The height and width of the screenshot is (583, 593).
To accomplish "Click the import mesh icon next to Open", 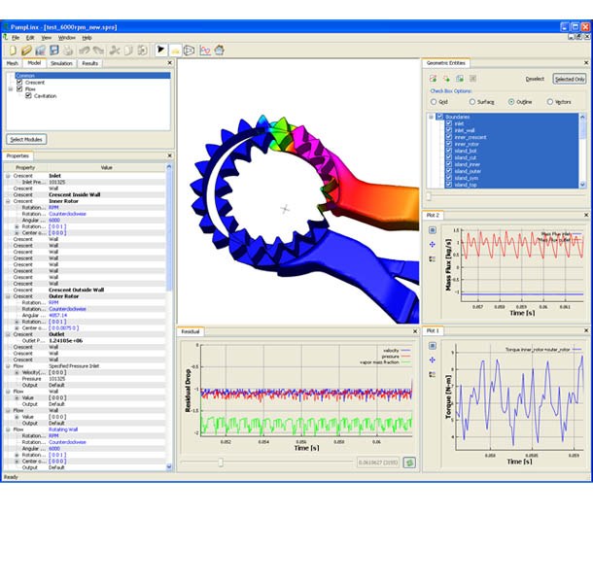I will click(40, 51).
